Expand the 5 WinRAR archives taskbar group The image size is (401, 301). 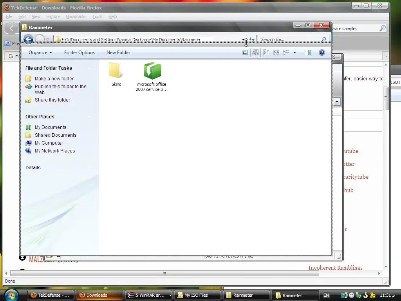170,295
